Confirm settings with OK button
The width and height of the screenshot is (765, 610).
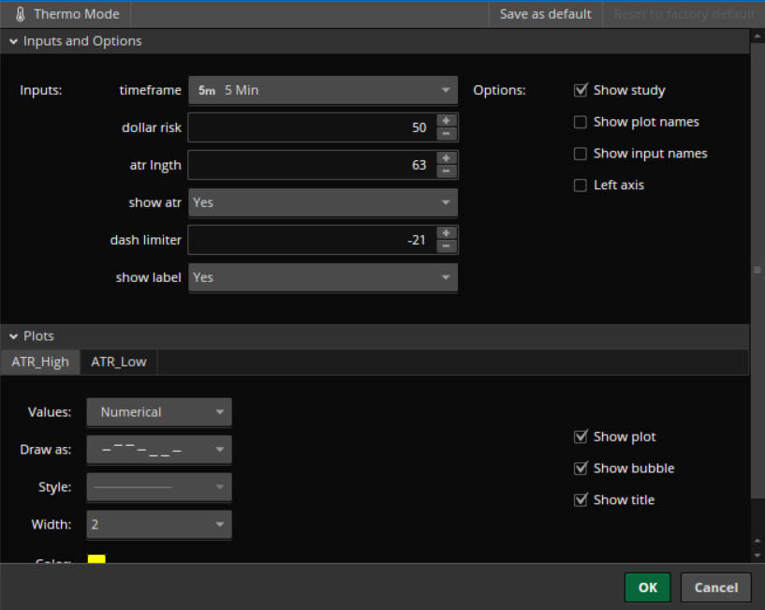(x=647, y=588)
